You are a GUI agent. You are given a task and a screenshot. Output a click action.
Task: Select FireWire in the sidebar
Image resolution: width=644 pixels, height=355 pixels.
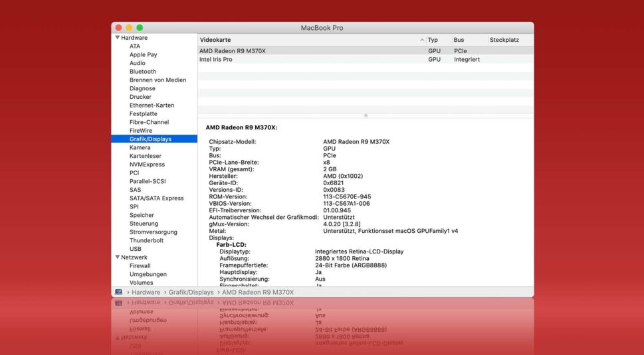[140, 130]
